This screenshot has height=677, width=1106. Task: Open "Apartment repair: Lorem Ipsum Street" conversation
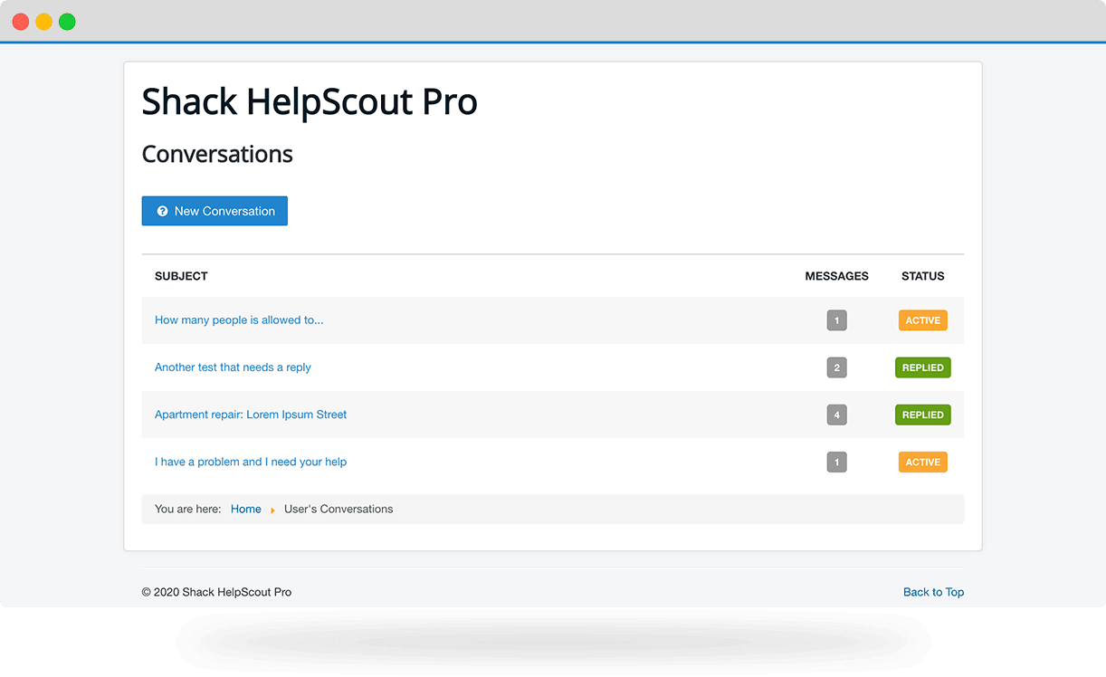251,415
